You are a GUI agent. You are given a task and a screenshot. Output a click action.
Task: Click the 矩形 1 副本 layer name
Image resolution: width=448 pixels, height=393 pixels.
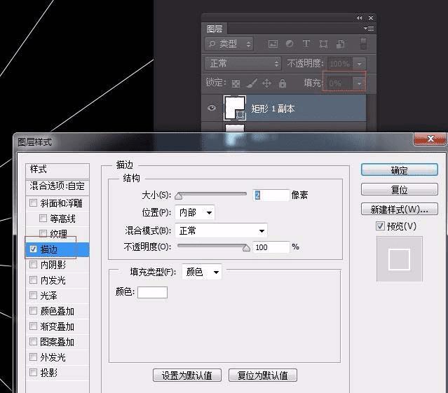(x=273, y=109)
